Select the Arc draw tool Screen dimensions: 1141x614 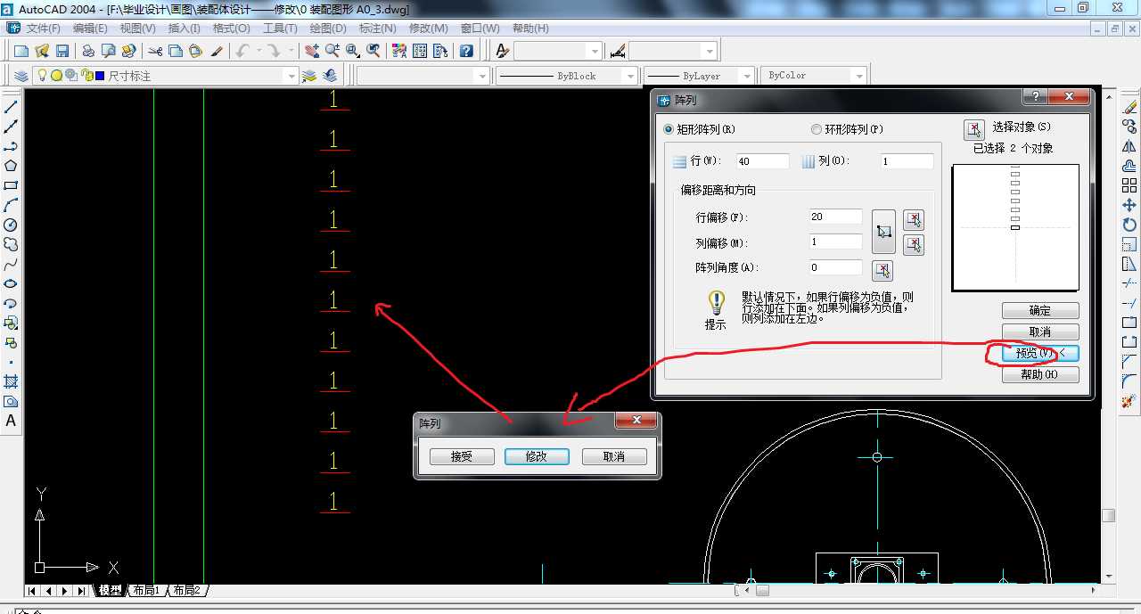(11, 205)
